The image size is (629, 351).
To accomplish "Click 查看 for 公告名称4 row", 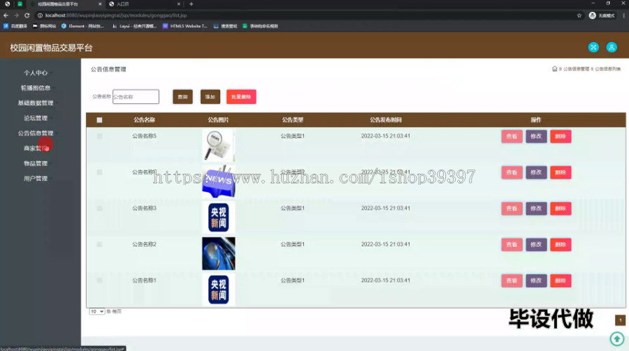I will (512, 172).
